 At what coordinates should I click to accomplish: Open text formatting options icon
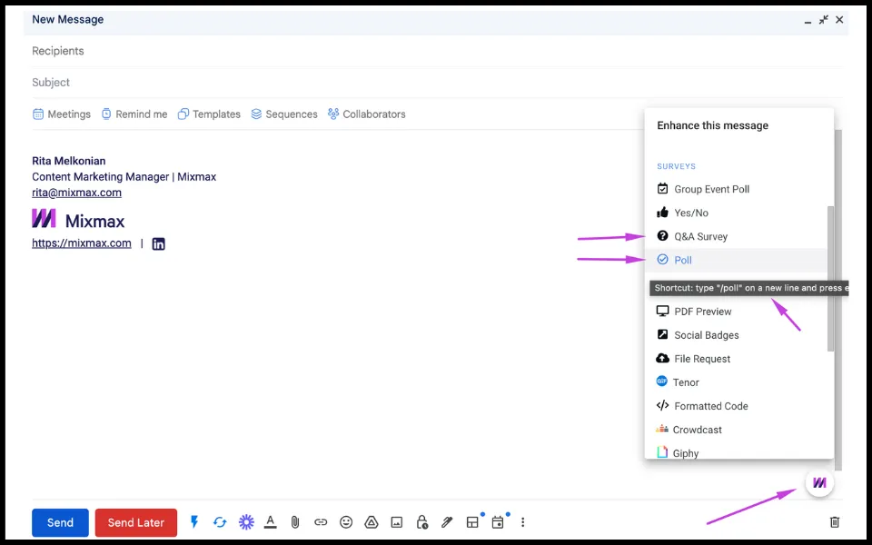coord(271,522)
